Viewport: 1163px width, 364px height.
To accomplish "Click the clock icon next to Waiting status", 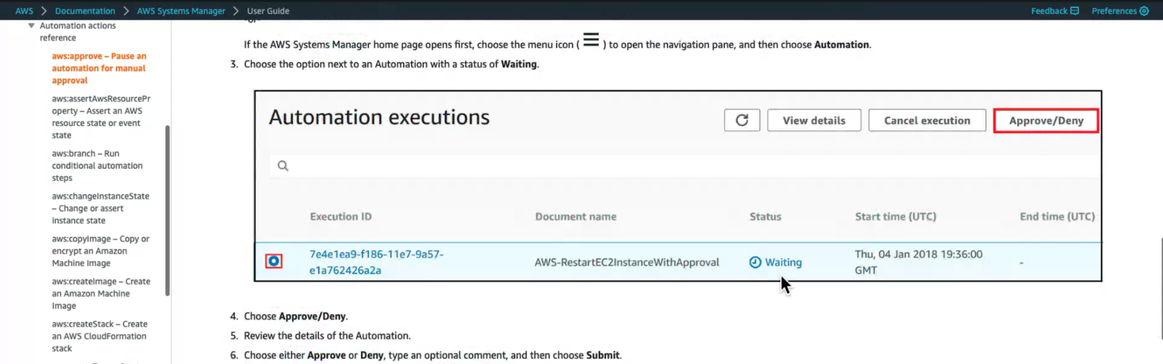I will pos(755,262).
